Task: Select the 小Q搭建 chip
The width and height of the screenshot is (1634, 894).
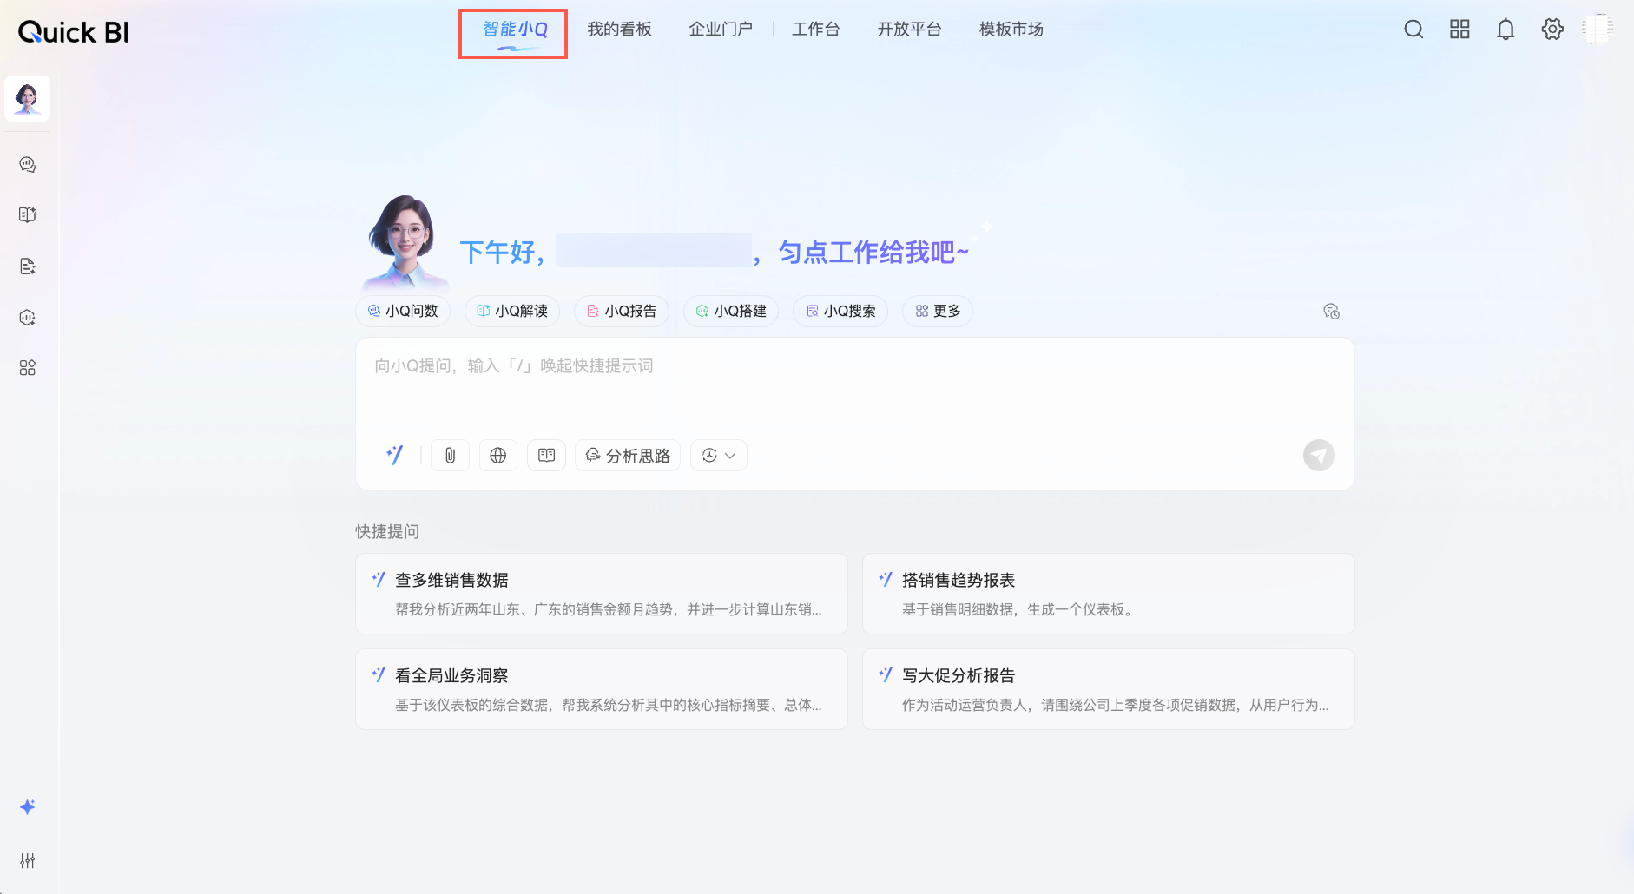Action: pyautogui.click(x=731, y=311)
